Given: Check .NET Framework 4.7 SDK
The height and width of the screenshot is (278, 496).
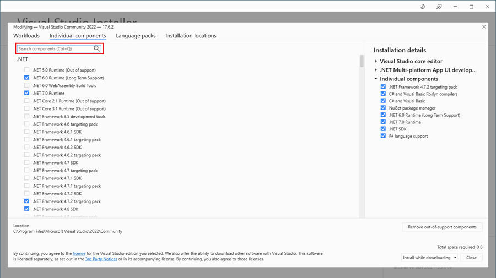Looking at the screenshot, I should pyautogui.click(x=26, y=162).
